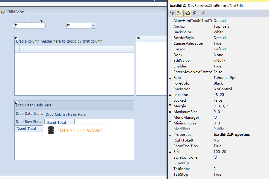Select the Enabled property value True
269x179 pixels.
click(x=217, y=66)
